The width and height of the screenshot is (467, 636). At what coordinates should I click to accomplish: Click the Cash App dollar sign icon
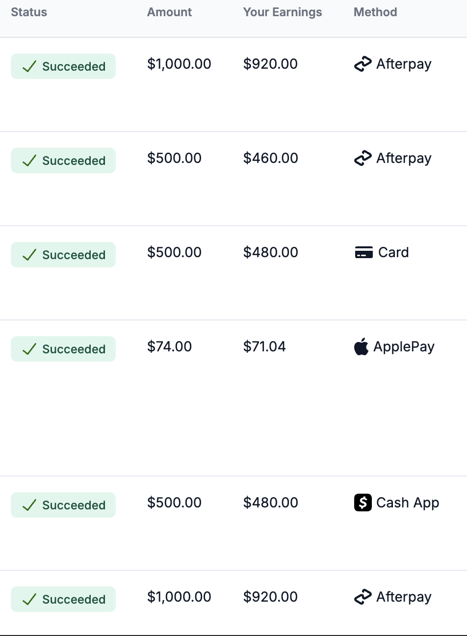pos(363,503)
